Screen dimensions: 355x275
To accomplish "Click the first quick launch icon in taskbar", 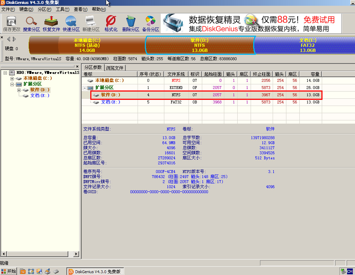I will pos(23,271).
